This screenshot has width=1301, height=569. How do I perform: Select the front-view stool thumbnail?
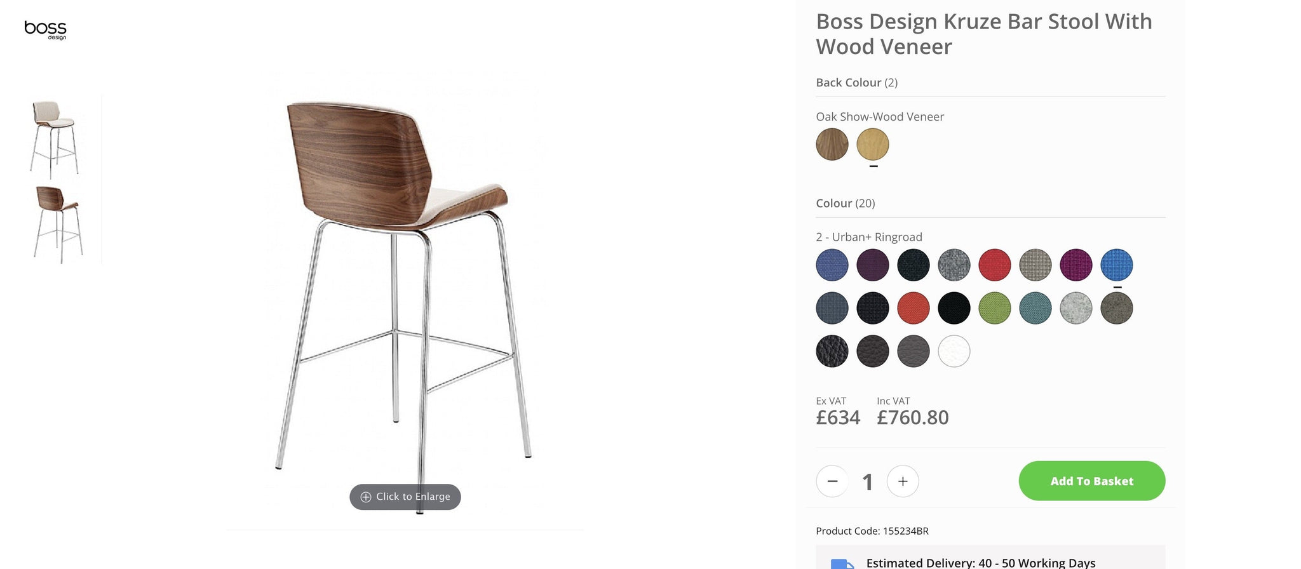(55, 138)
